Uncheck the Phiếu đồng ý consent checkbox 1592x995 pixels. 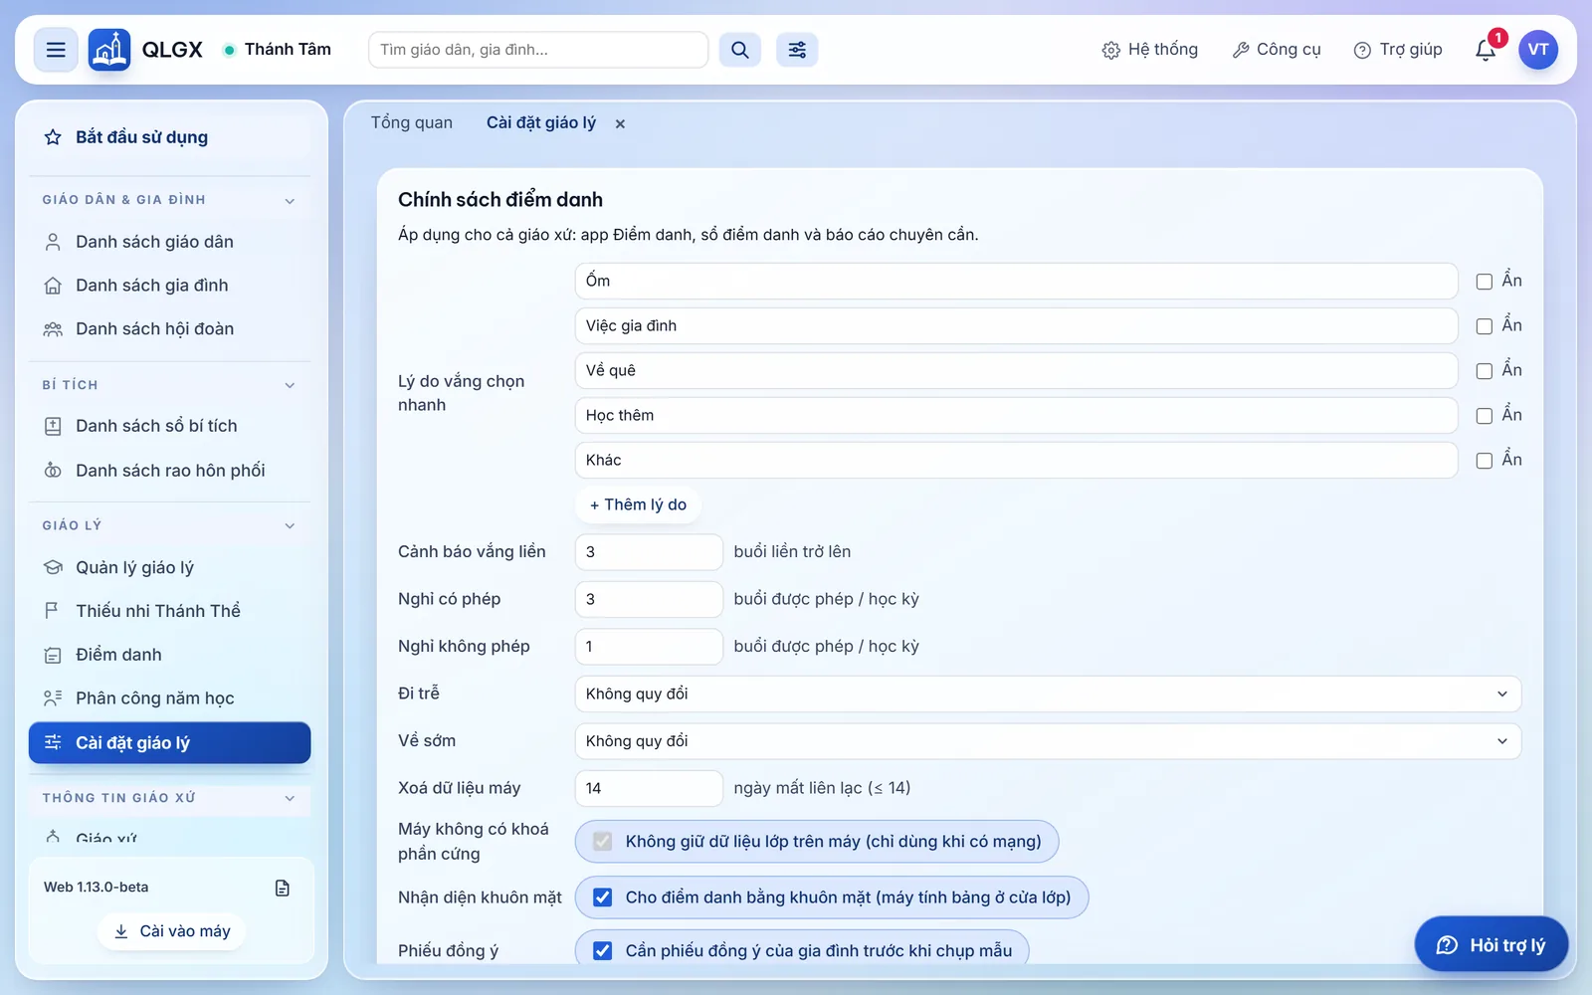click(x=602, y=951)
